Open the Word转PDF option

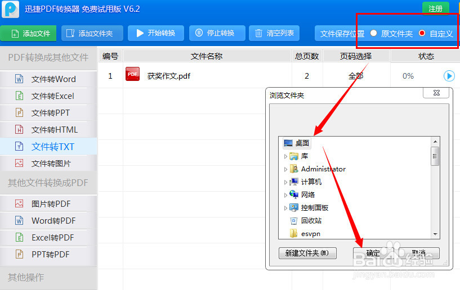(x=48, y=220)
